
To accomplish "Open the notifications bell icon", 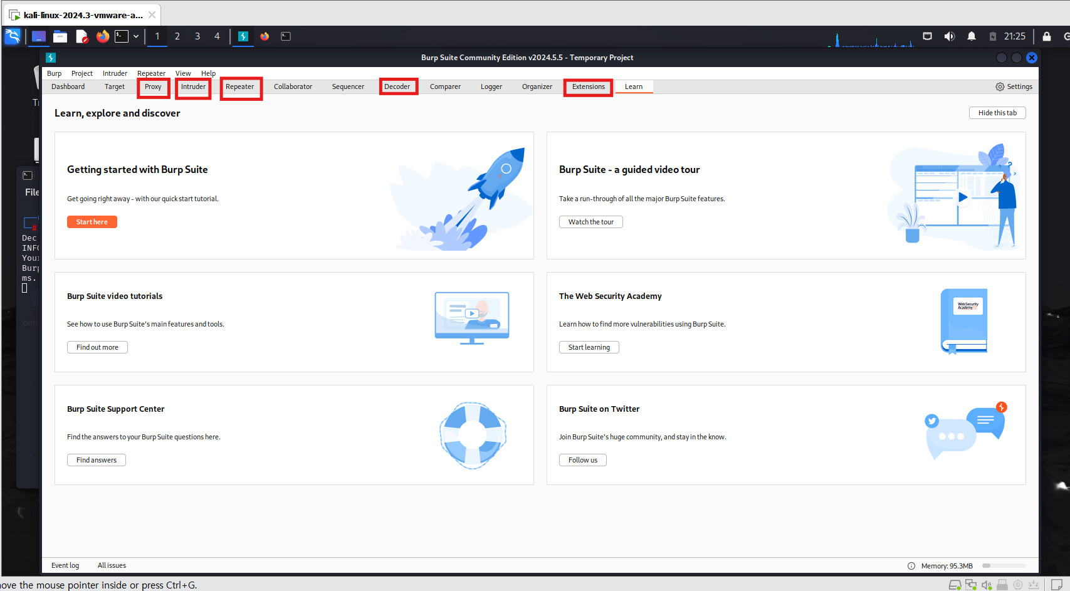I will click(x=972, y=36).
